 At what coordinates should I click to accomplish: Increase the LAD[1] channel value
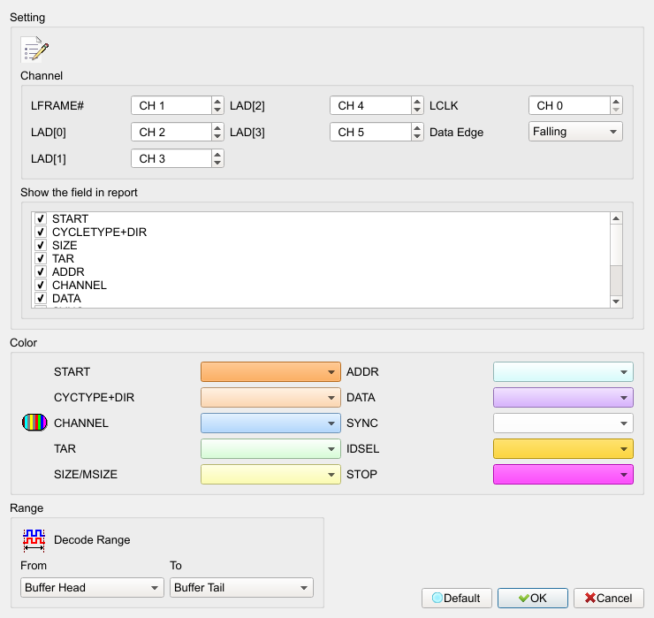(x=217, y=155)
